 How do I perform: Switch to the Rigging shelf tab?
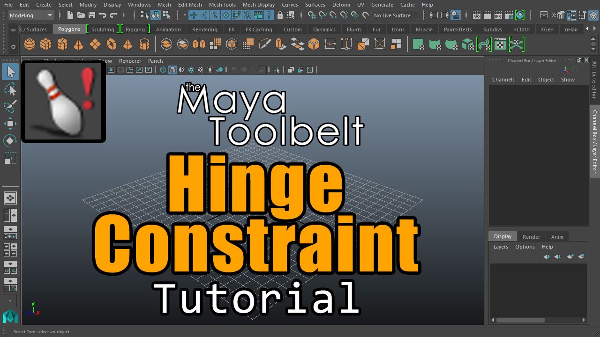[x=135, y=29]
